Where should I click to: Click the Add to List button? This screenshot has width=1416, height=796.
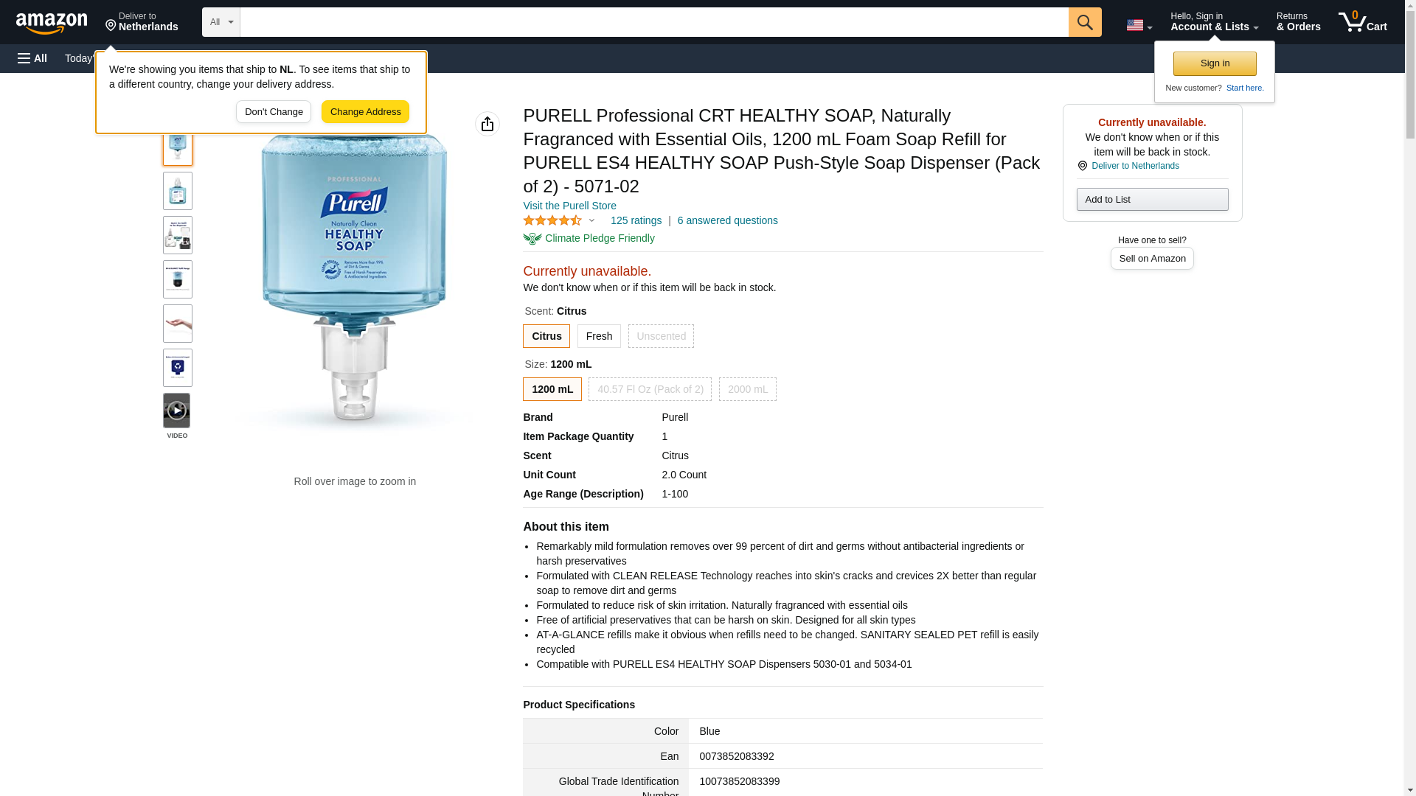1152,200
